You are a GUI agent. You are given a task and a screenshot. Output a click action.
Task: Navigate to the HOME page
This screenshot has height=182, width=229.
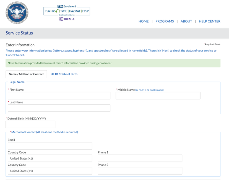pyautogui.click(x=144, y=21)
